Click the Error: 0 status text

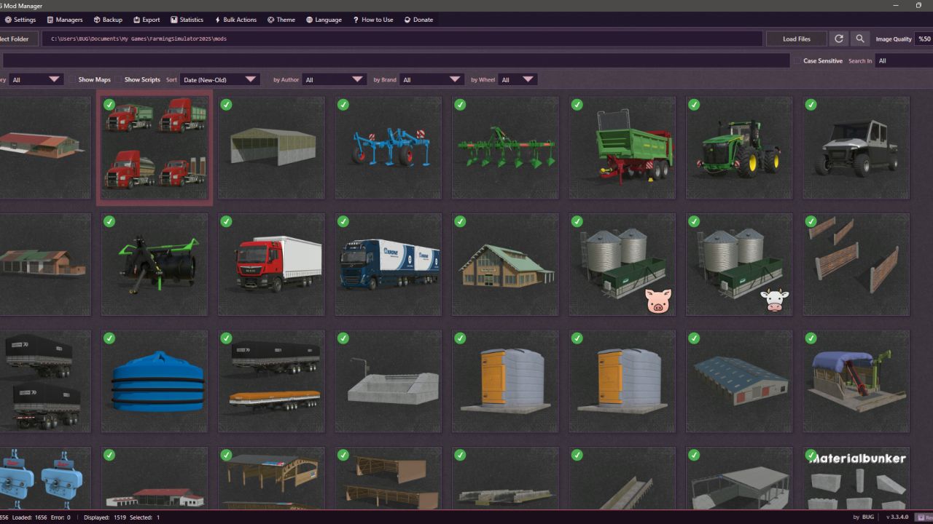(61, 517)
